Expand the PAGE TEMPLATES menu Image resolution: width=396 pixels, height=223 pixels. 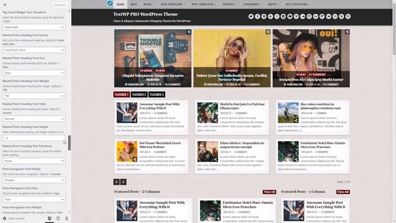(x=173, y=4)
